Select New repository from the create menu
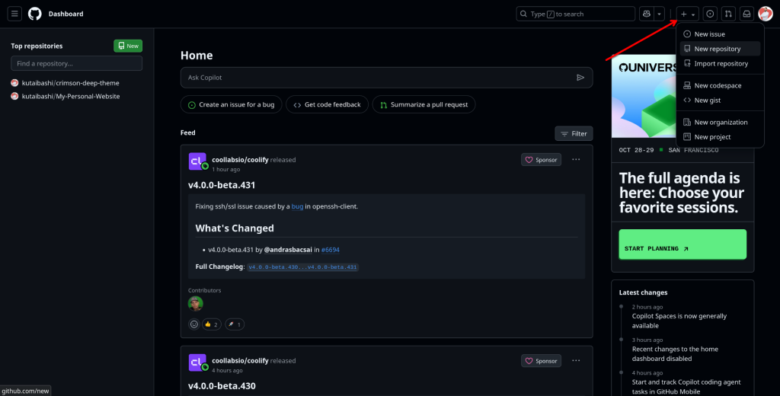This screenshot has width=780, height=396. (x=720, y=49)
